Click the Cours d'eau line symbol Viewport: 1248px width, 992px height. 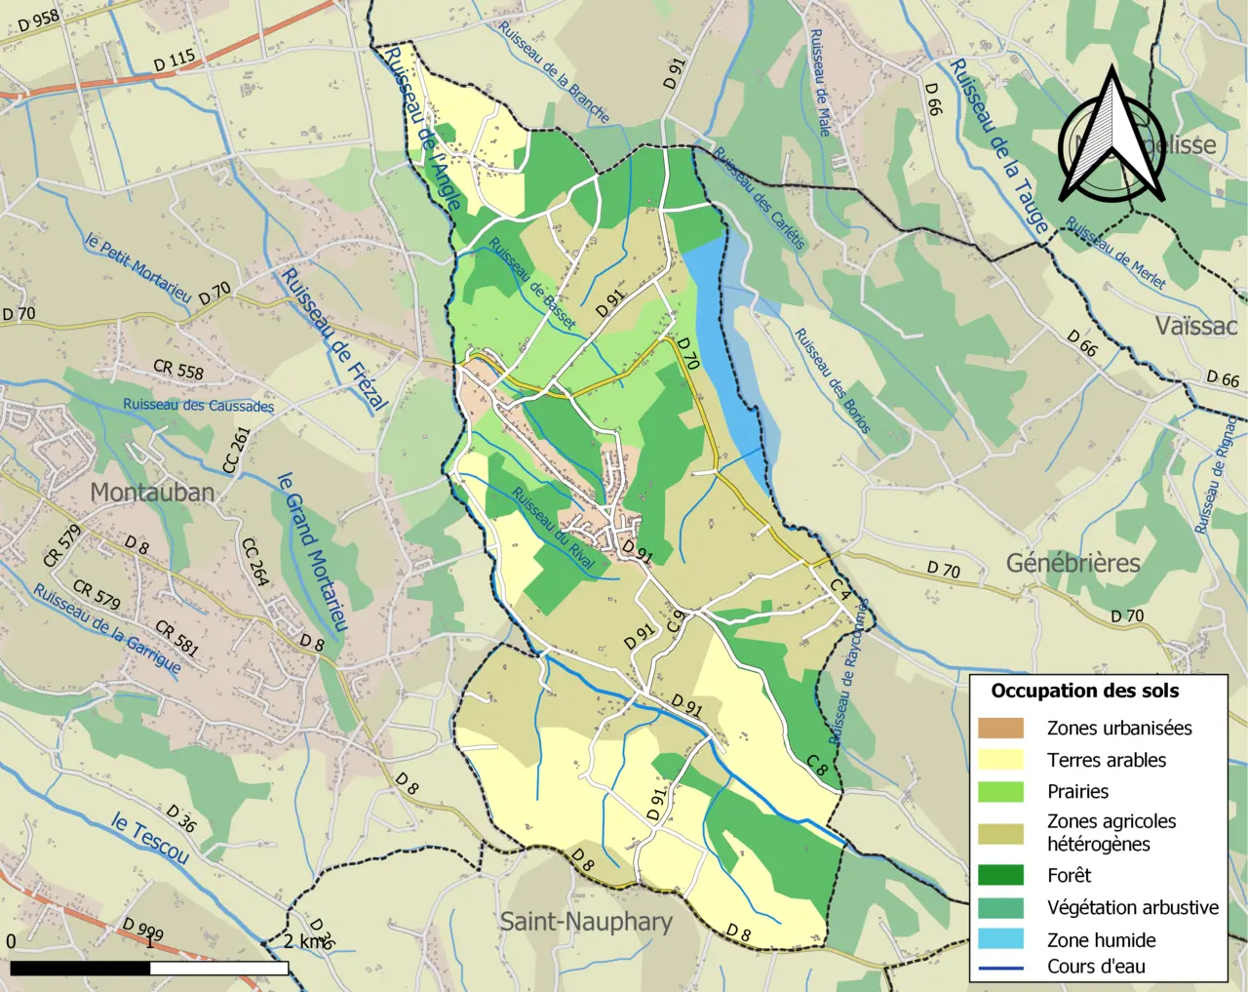(x=1001, y=968)
